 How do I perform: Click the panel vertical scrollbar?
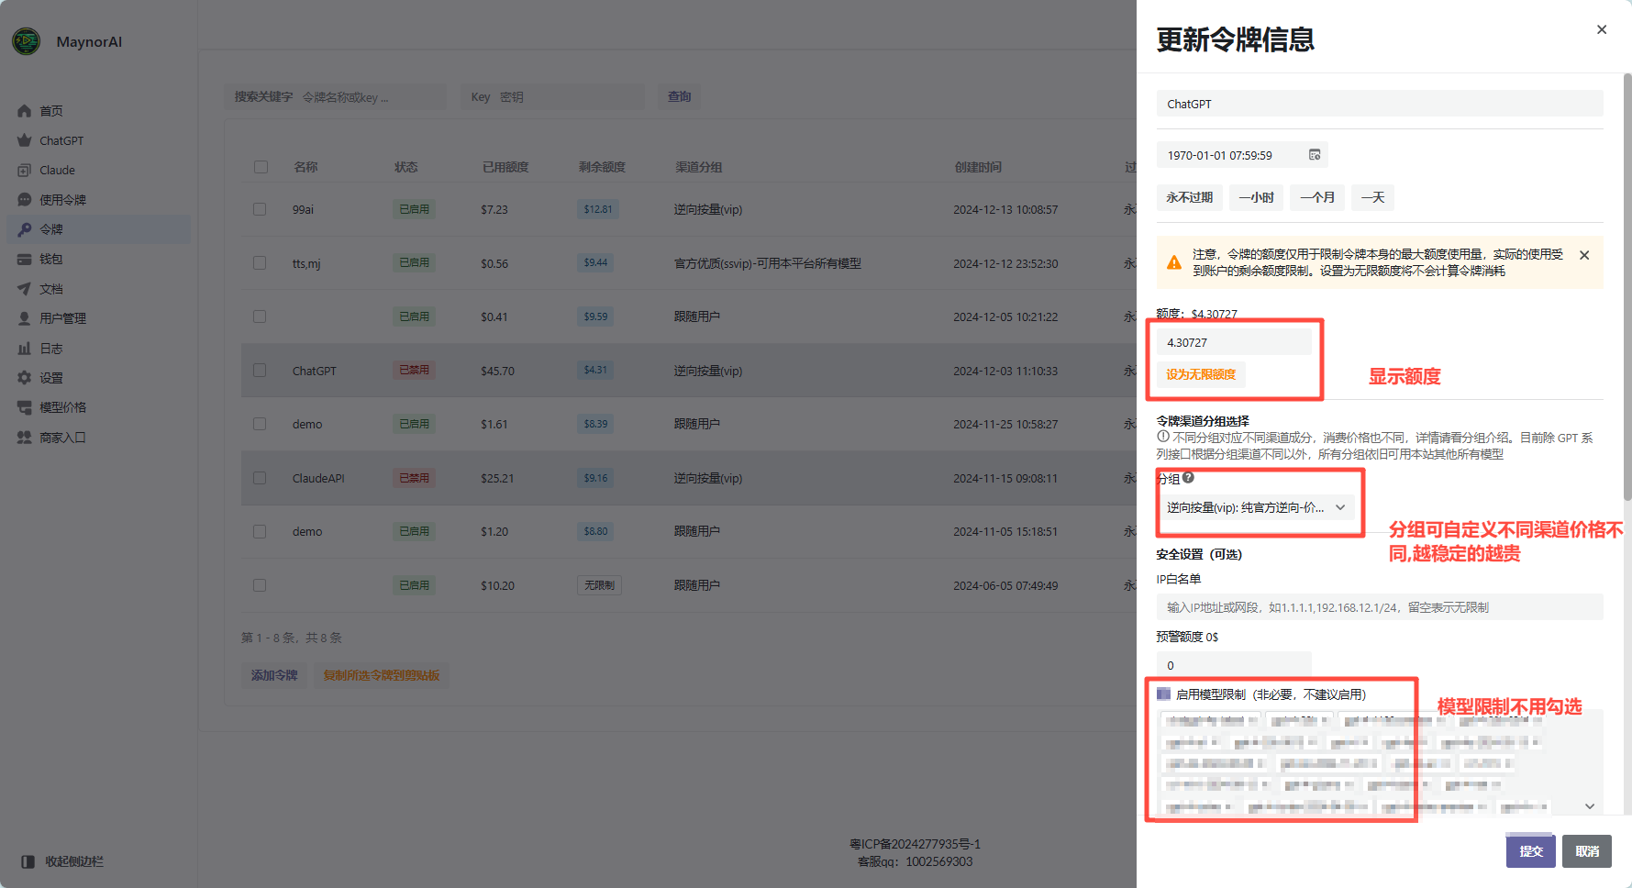pyautogui.click(x=1627, y=287)
